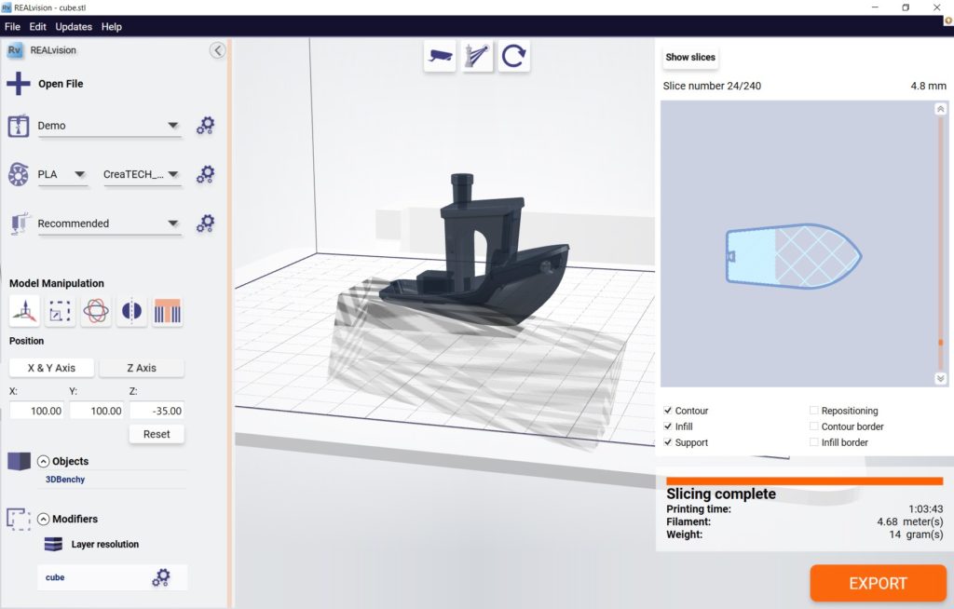Open the Updates menu

[x=74, y=27]
